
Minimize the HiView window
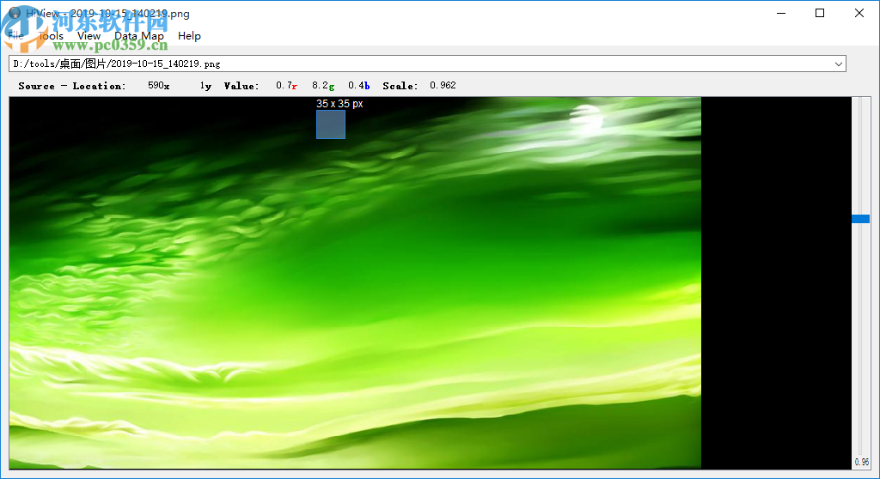[x=781, y=13]
